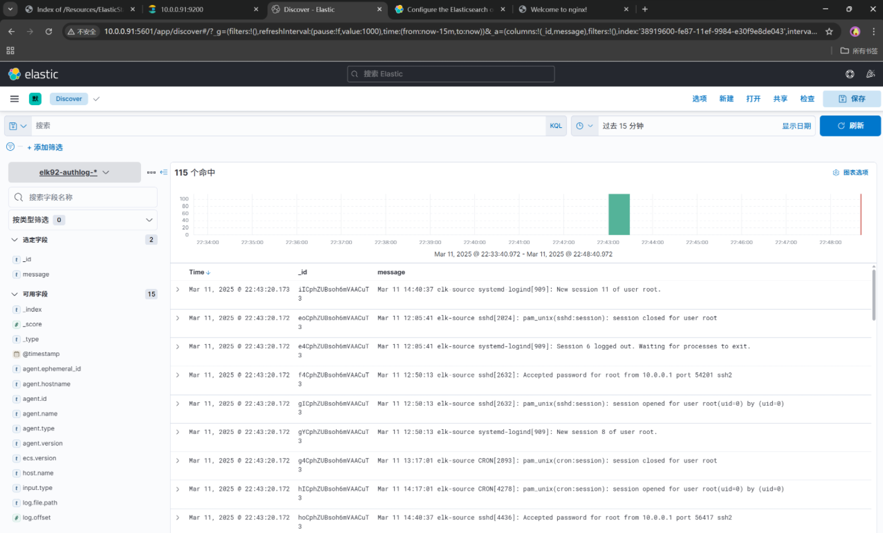This screenshot has height=533, width=883.
Task: Focus the Elastic global search box
Action: 451,74
